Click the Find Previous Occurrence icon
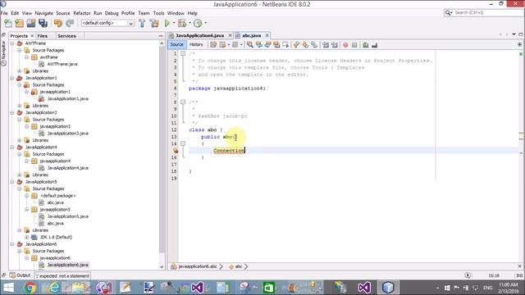Image resolution: width=525 pixels, height=295 pixels. pyautogui.click(x=259, y=45)
